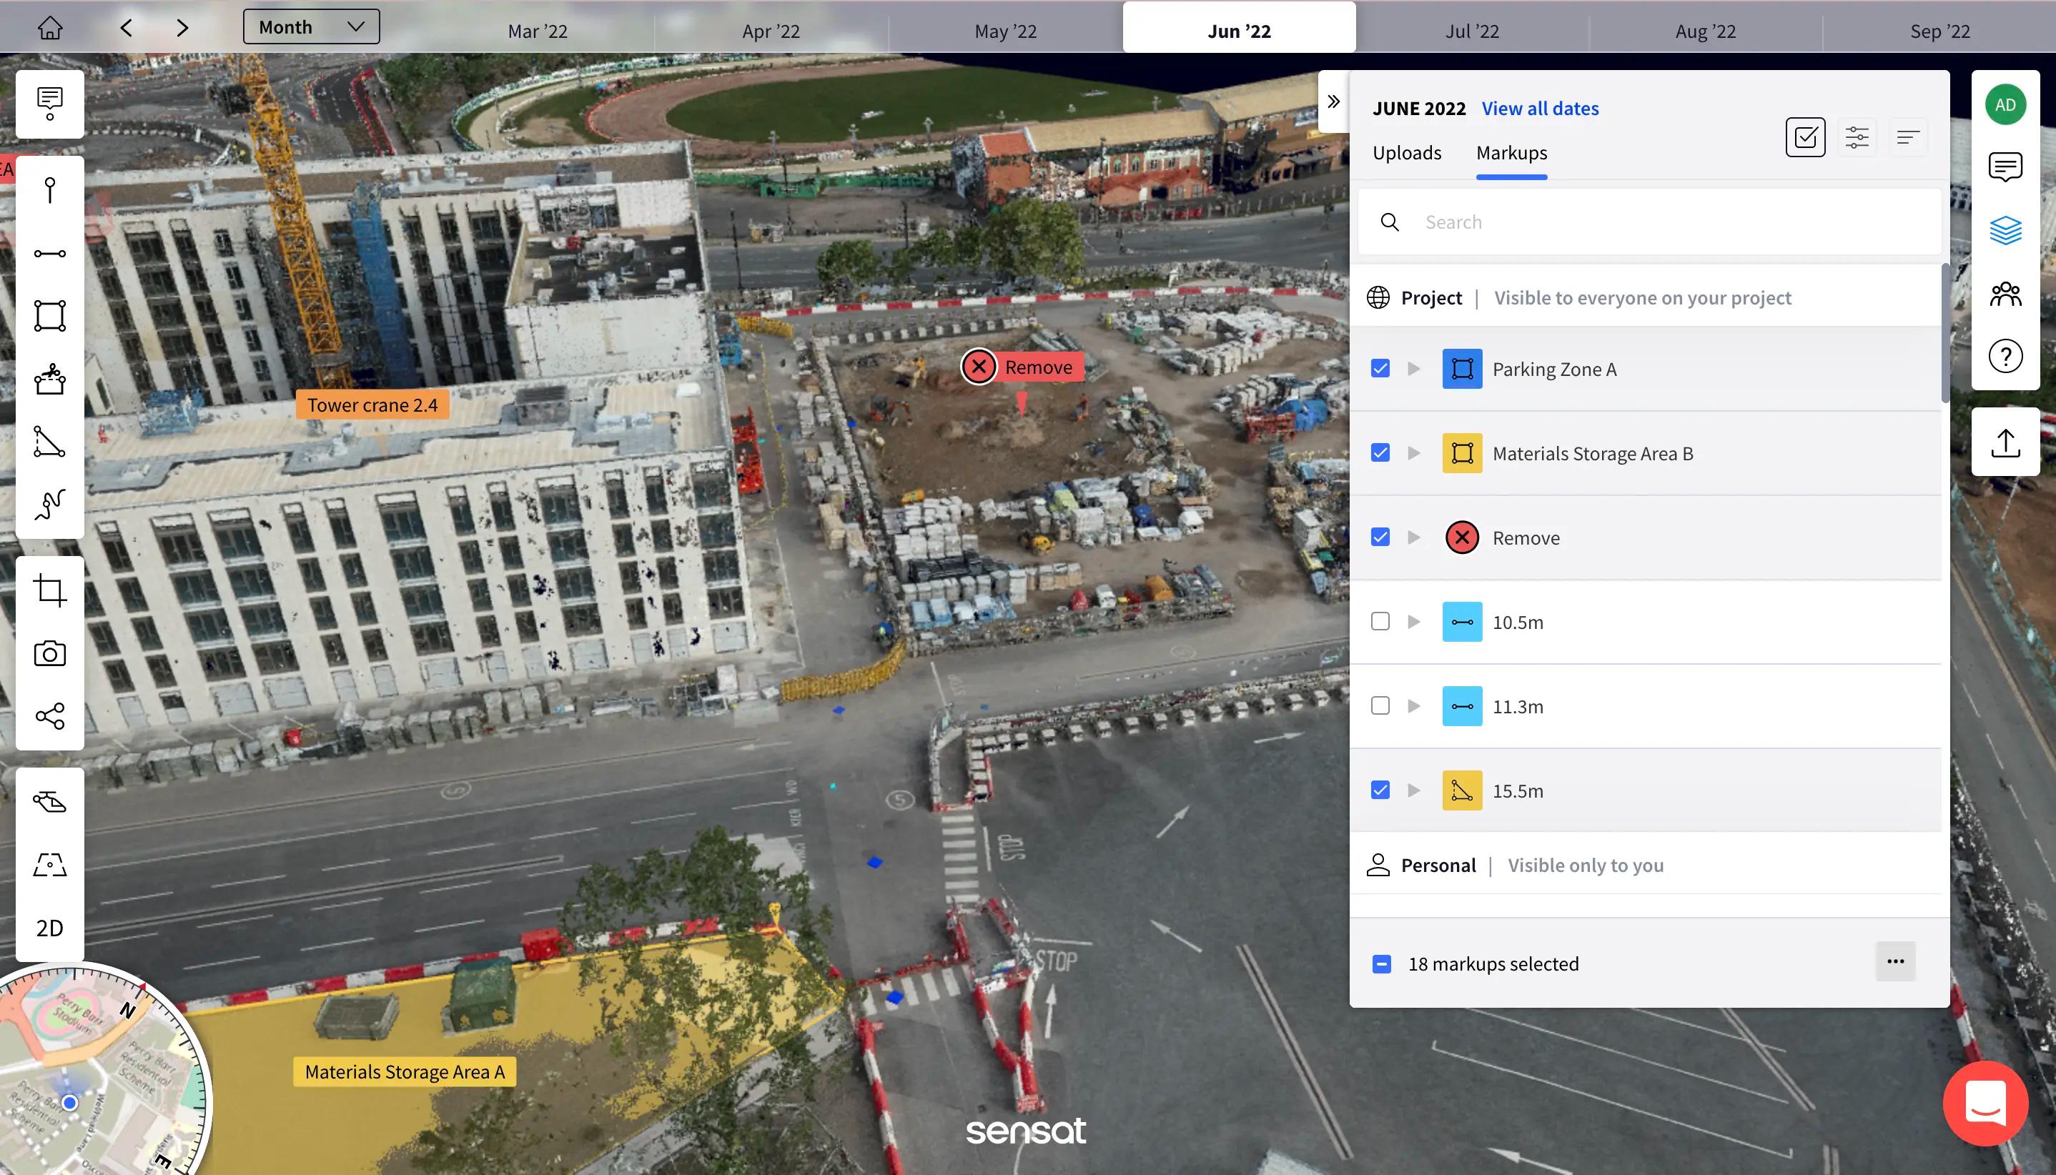
Task: Select the line distance measurement tool
Action: tap(50, 254)
